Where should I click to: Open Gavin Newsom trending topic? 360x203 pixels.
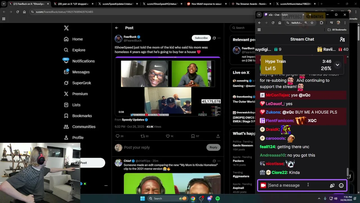(x=243, y=145)
